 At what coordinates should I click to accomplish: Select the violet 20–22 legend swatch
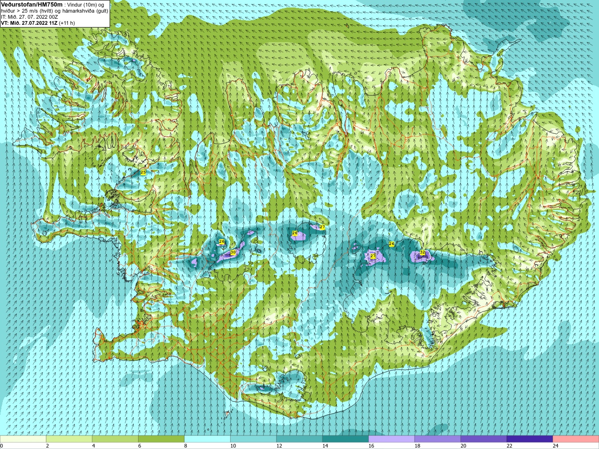tap(484, 439)
